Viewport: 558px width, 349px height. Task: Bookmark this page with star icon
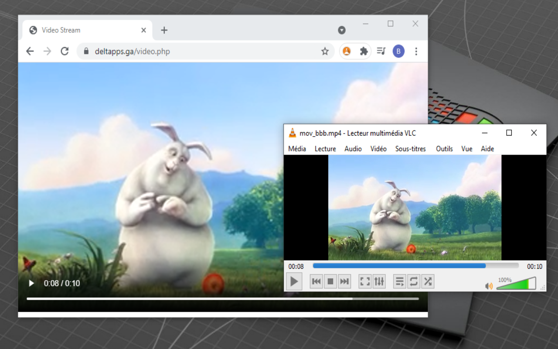coord(325,51)
